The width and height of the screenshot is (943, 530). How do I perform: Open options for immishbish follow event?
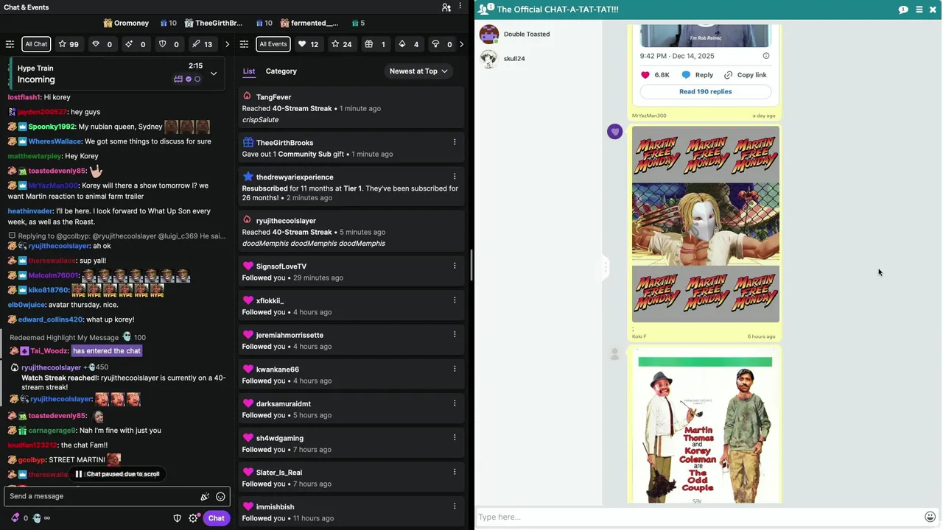(455, 506)
